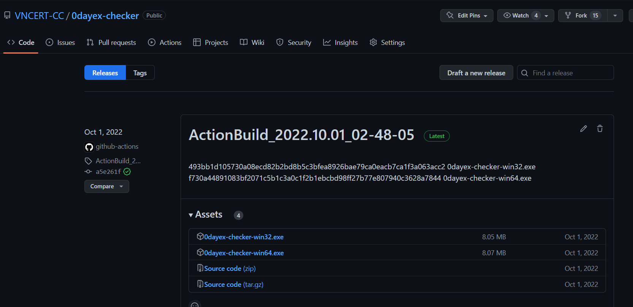Open the Compare dropdown
The width and height of the screenshot is (633, 307).
pos(107,186)
